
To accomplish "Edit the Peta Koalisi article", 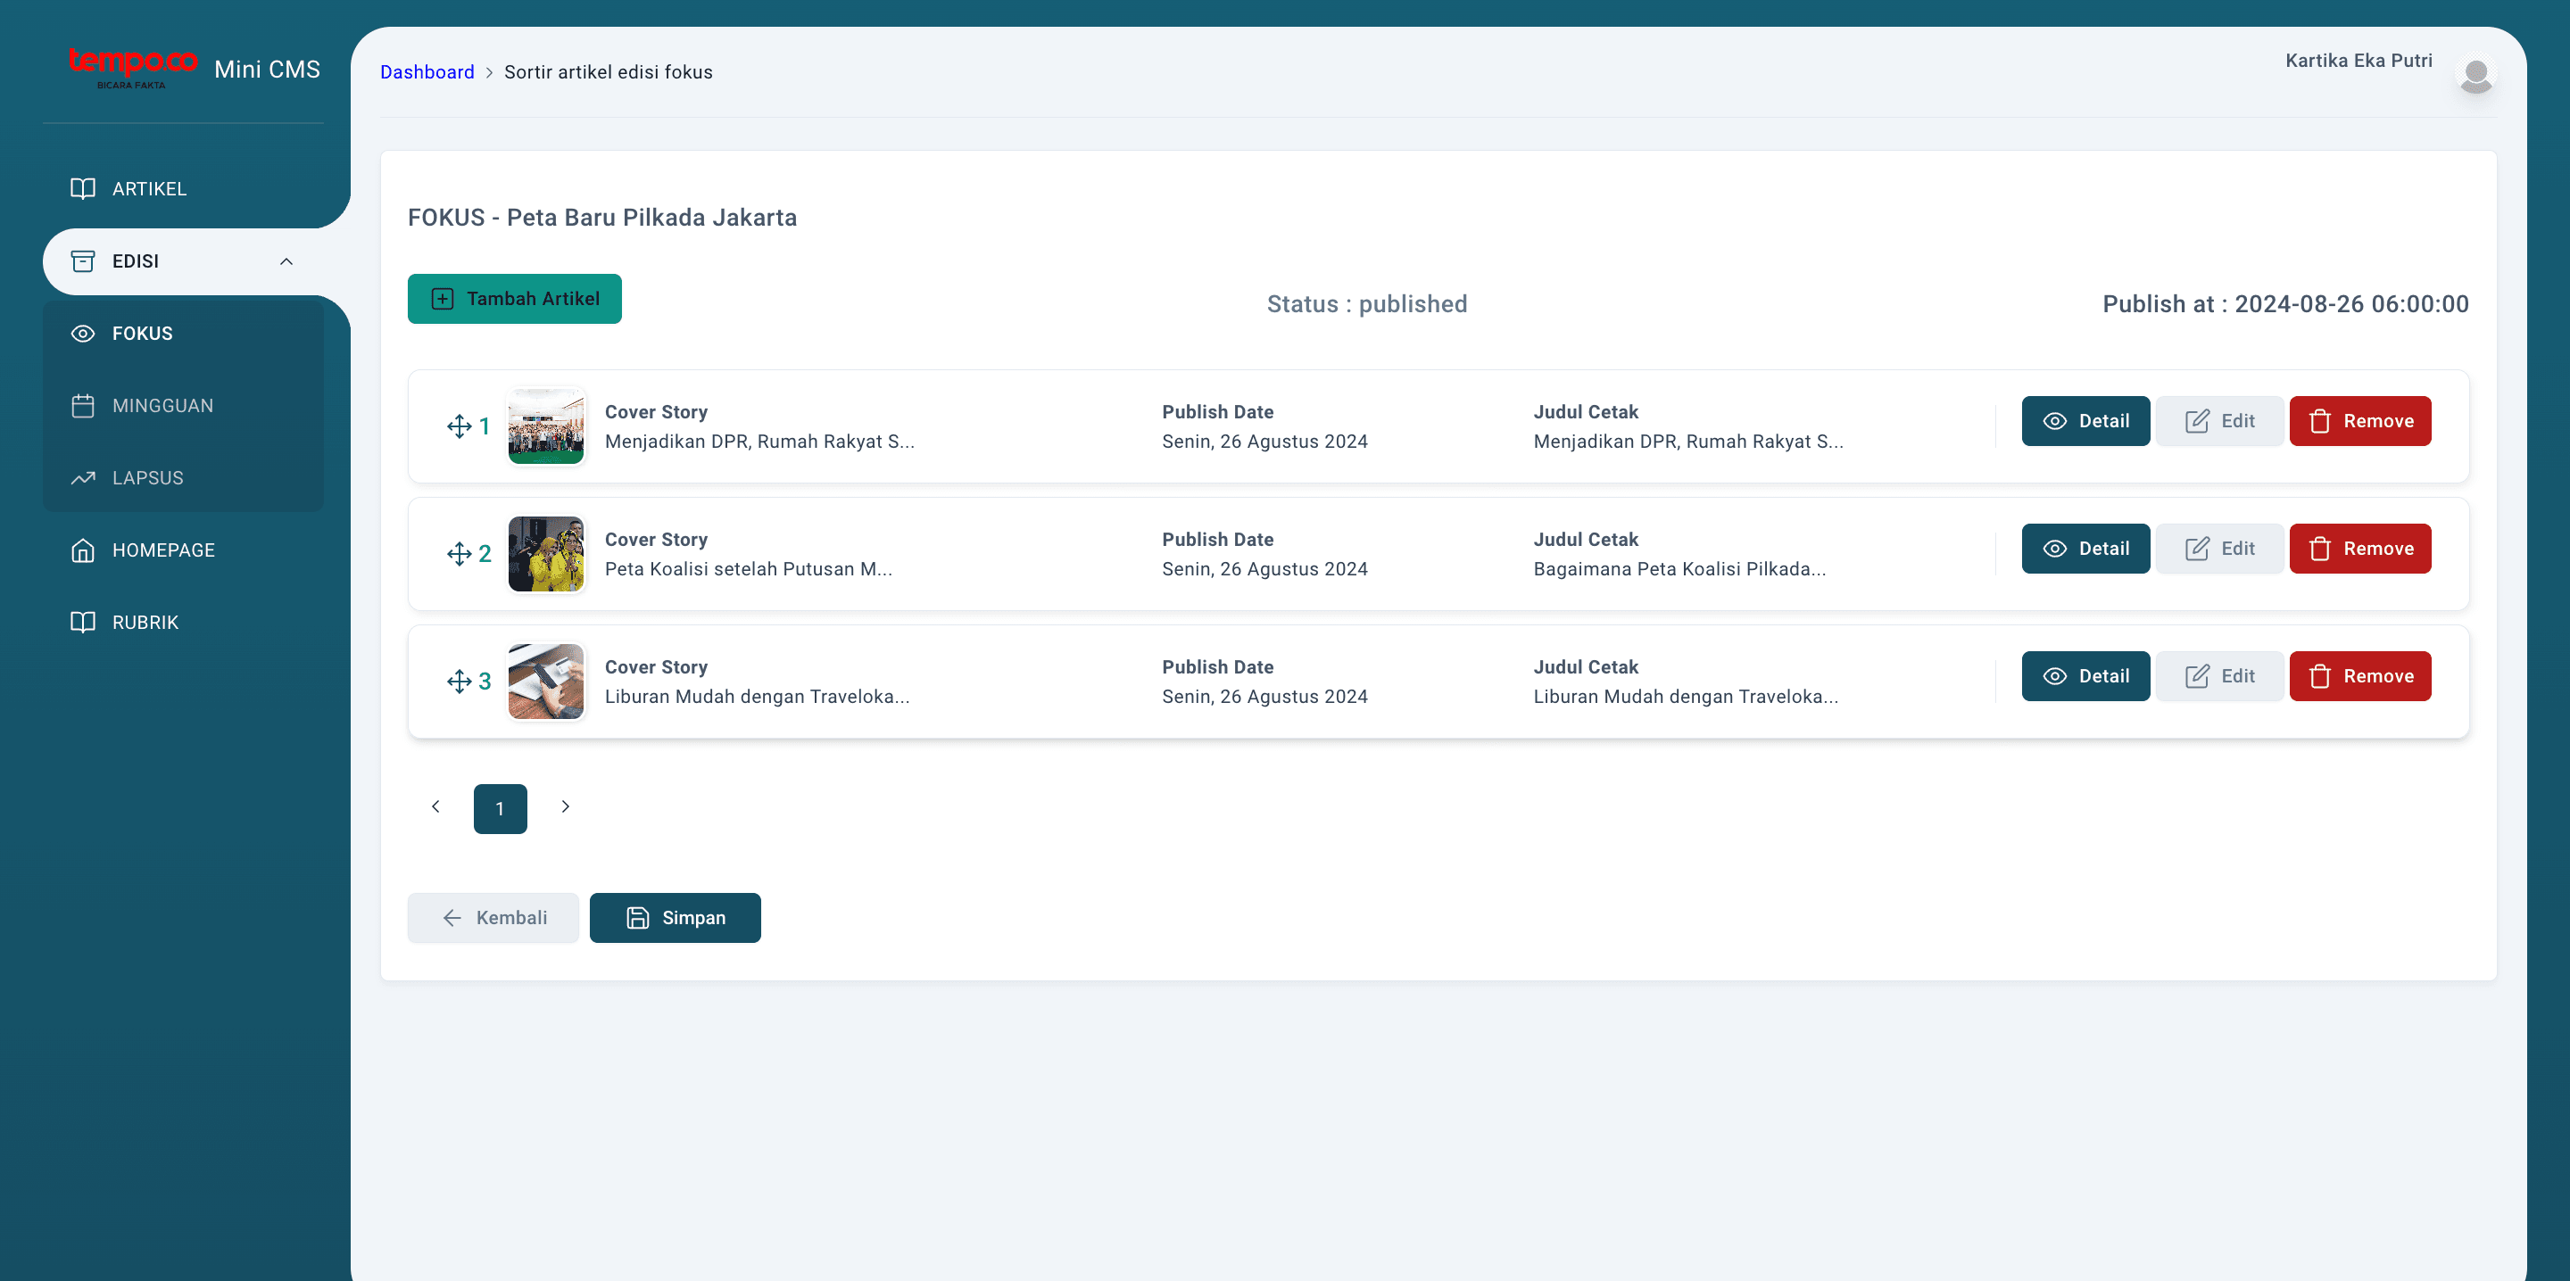I will coord(2218,549).
